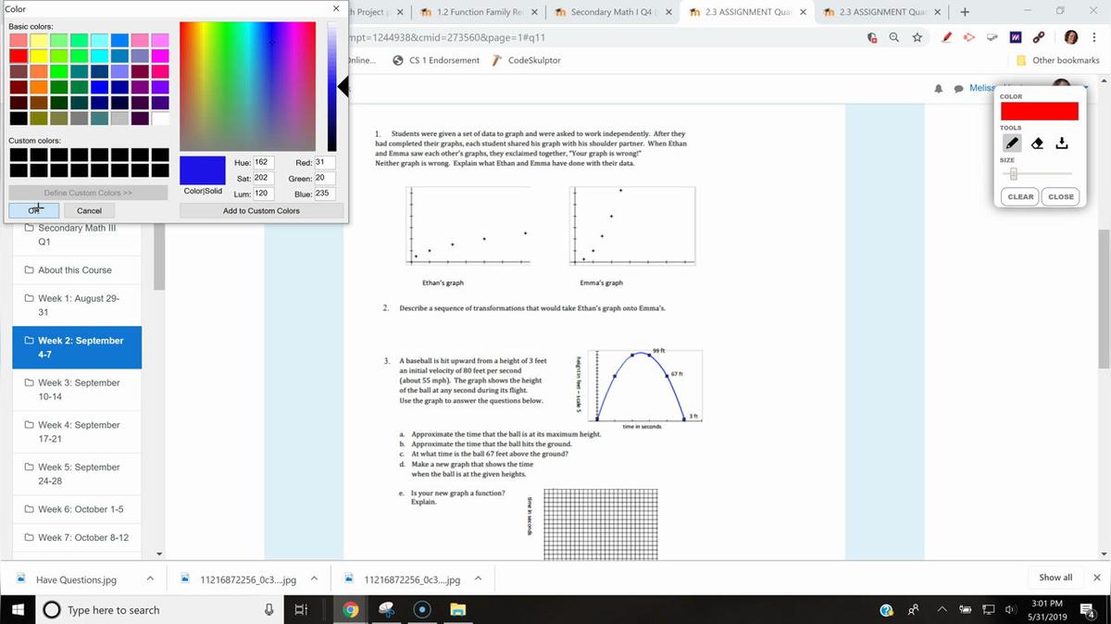Expand options for the last 11216872256 download
The image size is (1111, 624).
pos(478,580)
